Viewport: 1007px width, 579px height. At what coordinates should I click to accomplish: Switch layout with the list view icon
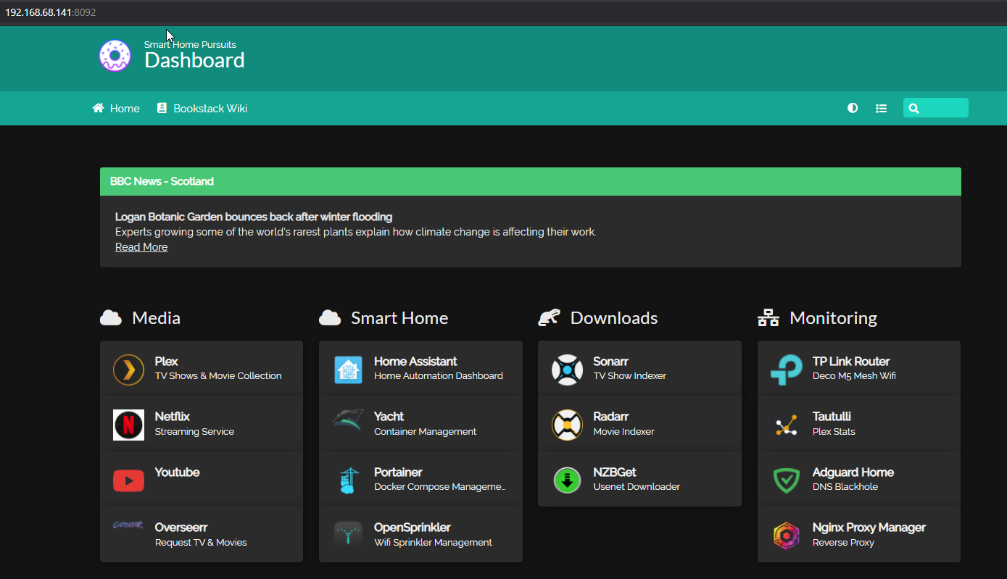point(881,108)
